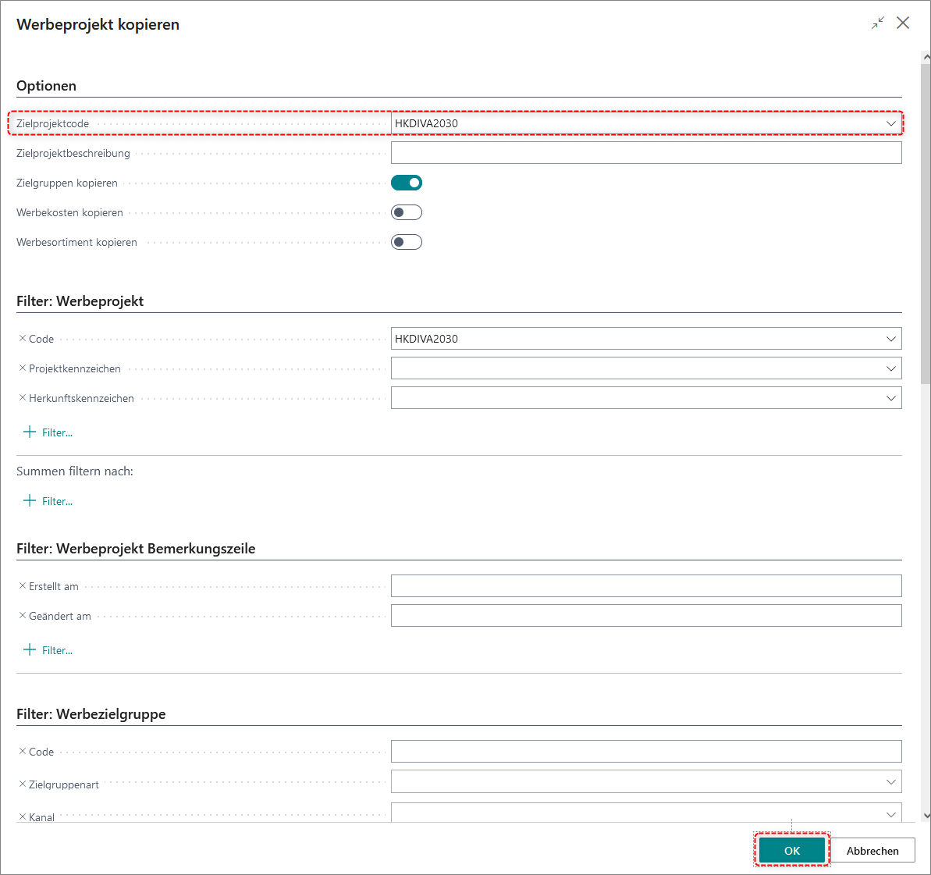The height and width of the screenshot is (875, 931).
Task: Open the Zielgruppenart dropdown
Action: pos(891,782)
